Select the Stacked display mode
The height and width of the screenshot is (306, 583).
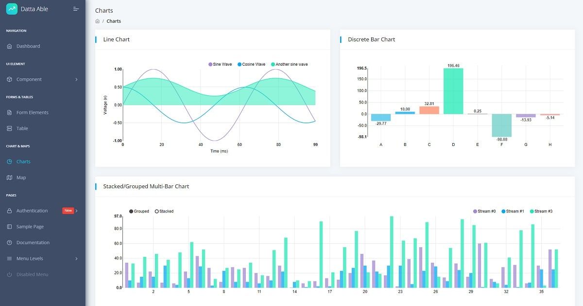pyautogui.click(x=163, y=211)
